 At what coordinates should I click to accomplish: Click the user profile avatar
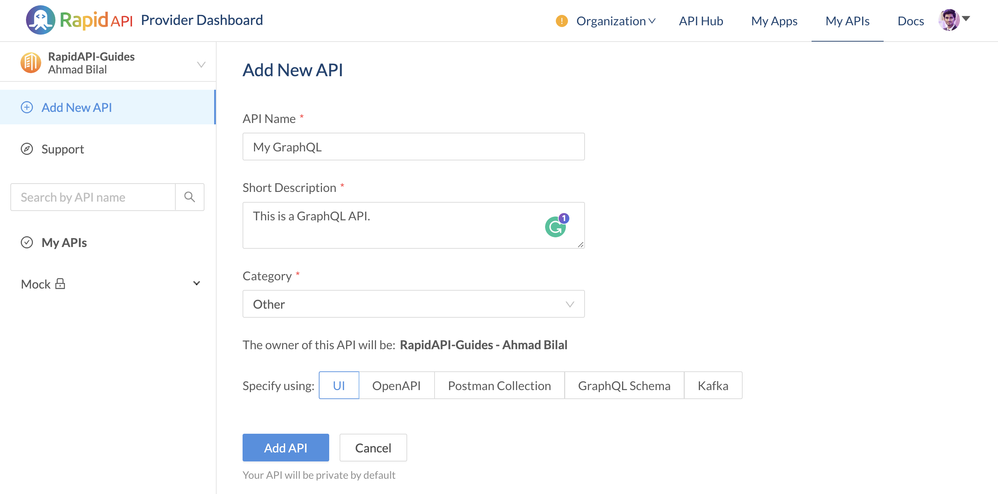tap(949, 20)
